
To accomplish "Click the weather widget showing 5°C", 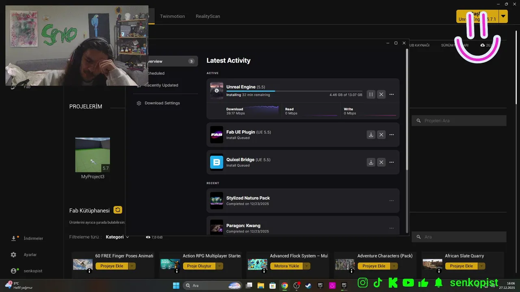I will (18, 286).
